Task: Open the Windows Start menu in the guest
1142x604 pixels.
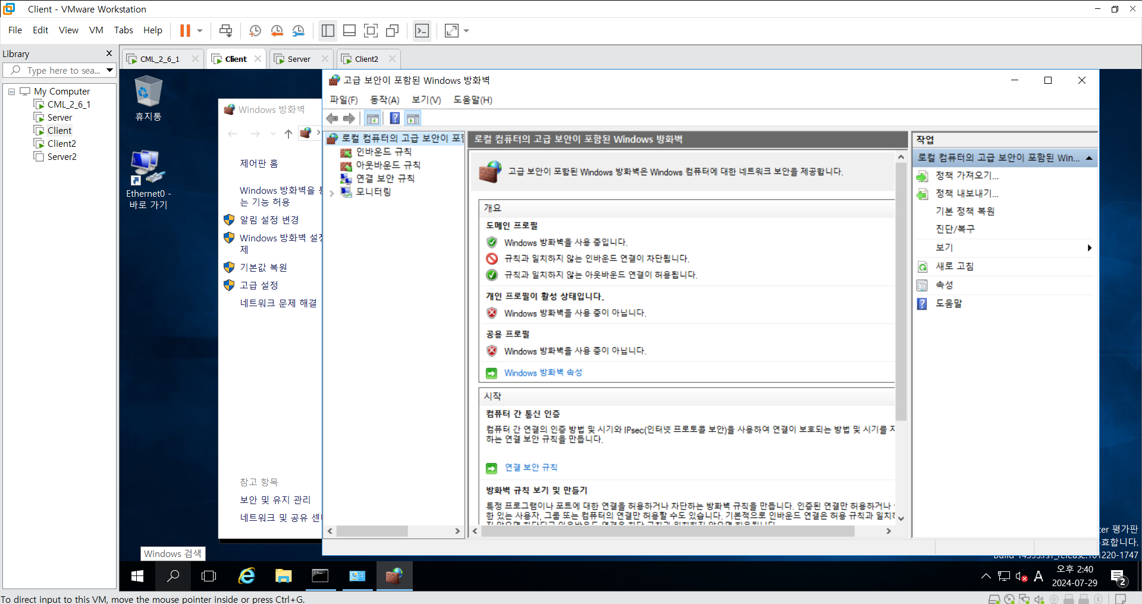Action: (137, 575)
